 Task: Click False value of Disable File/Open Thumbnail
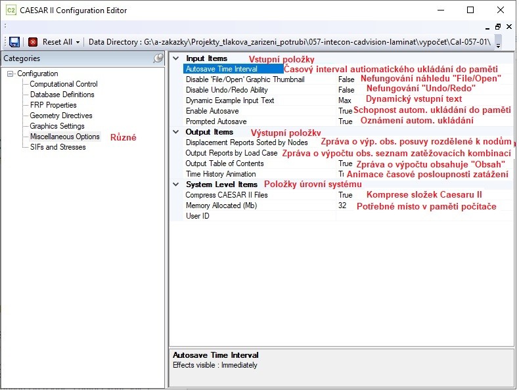coord(346,79)
